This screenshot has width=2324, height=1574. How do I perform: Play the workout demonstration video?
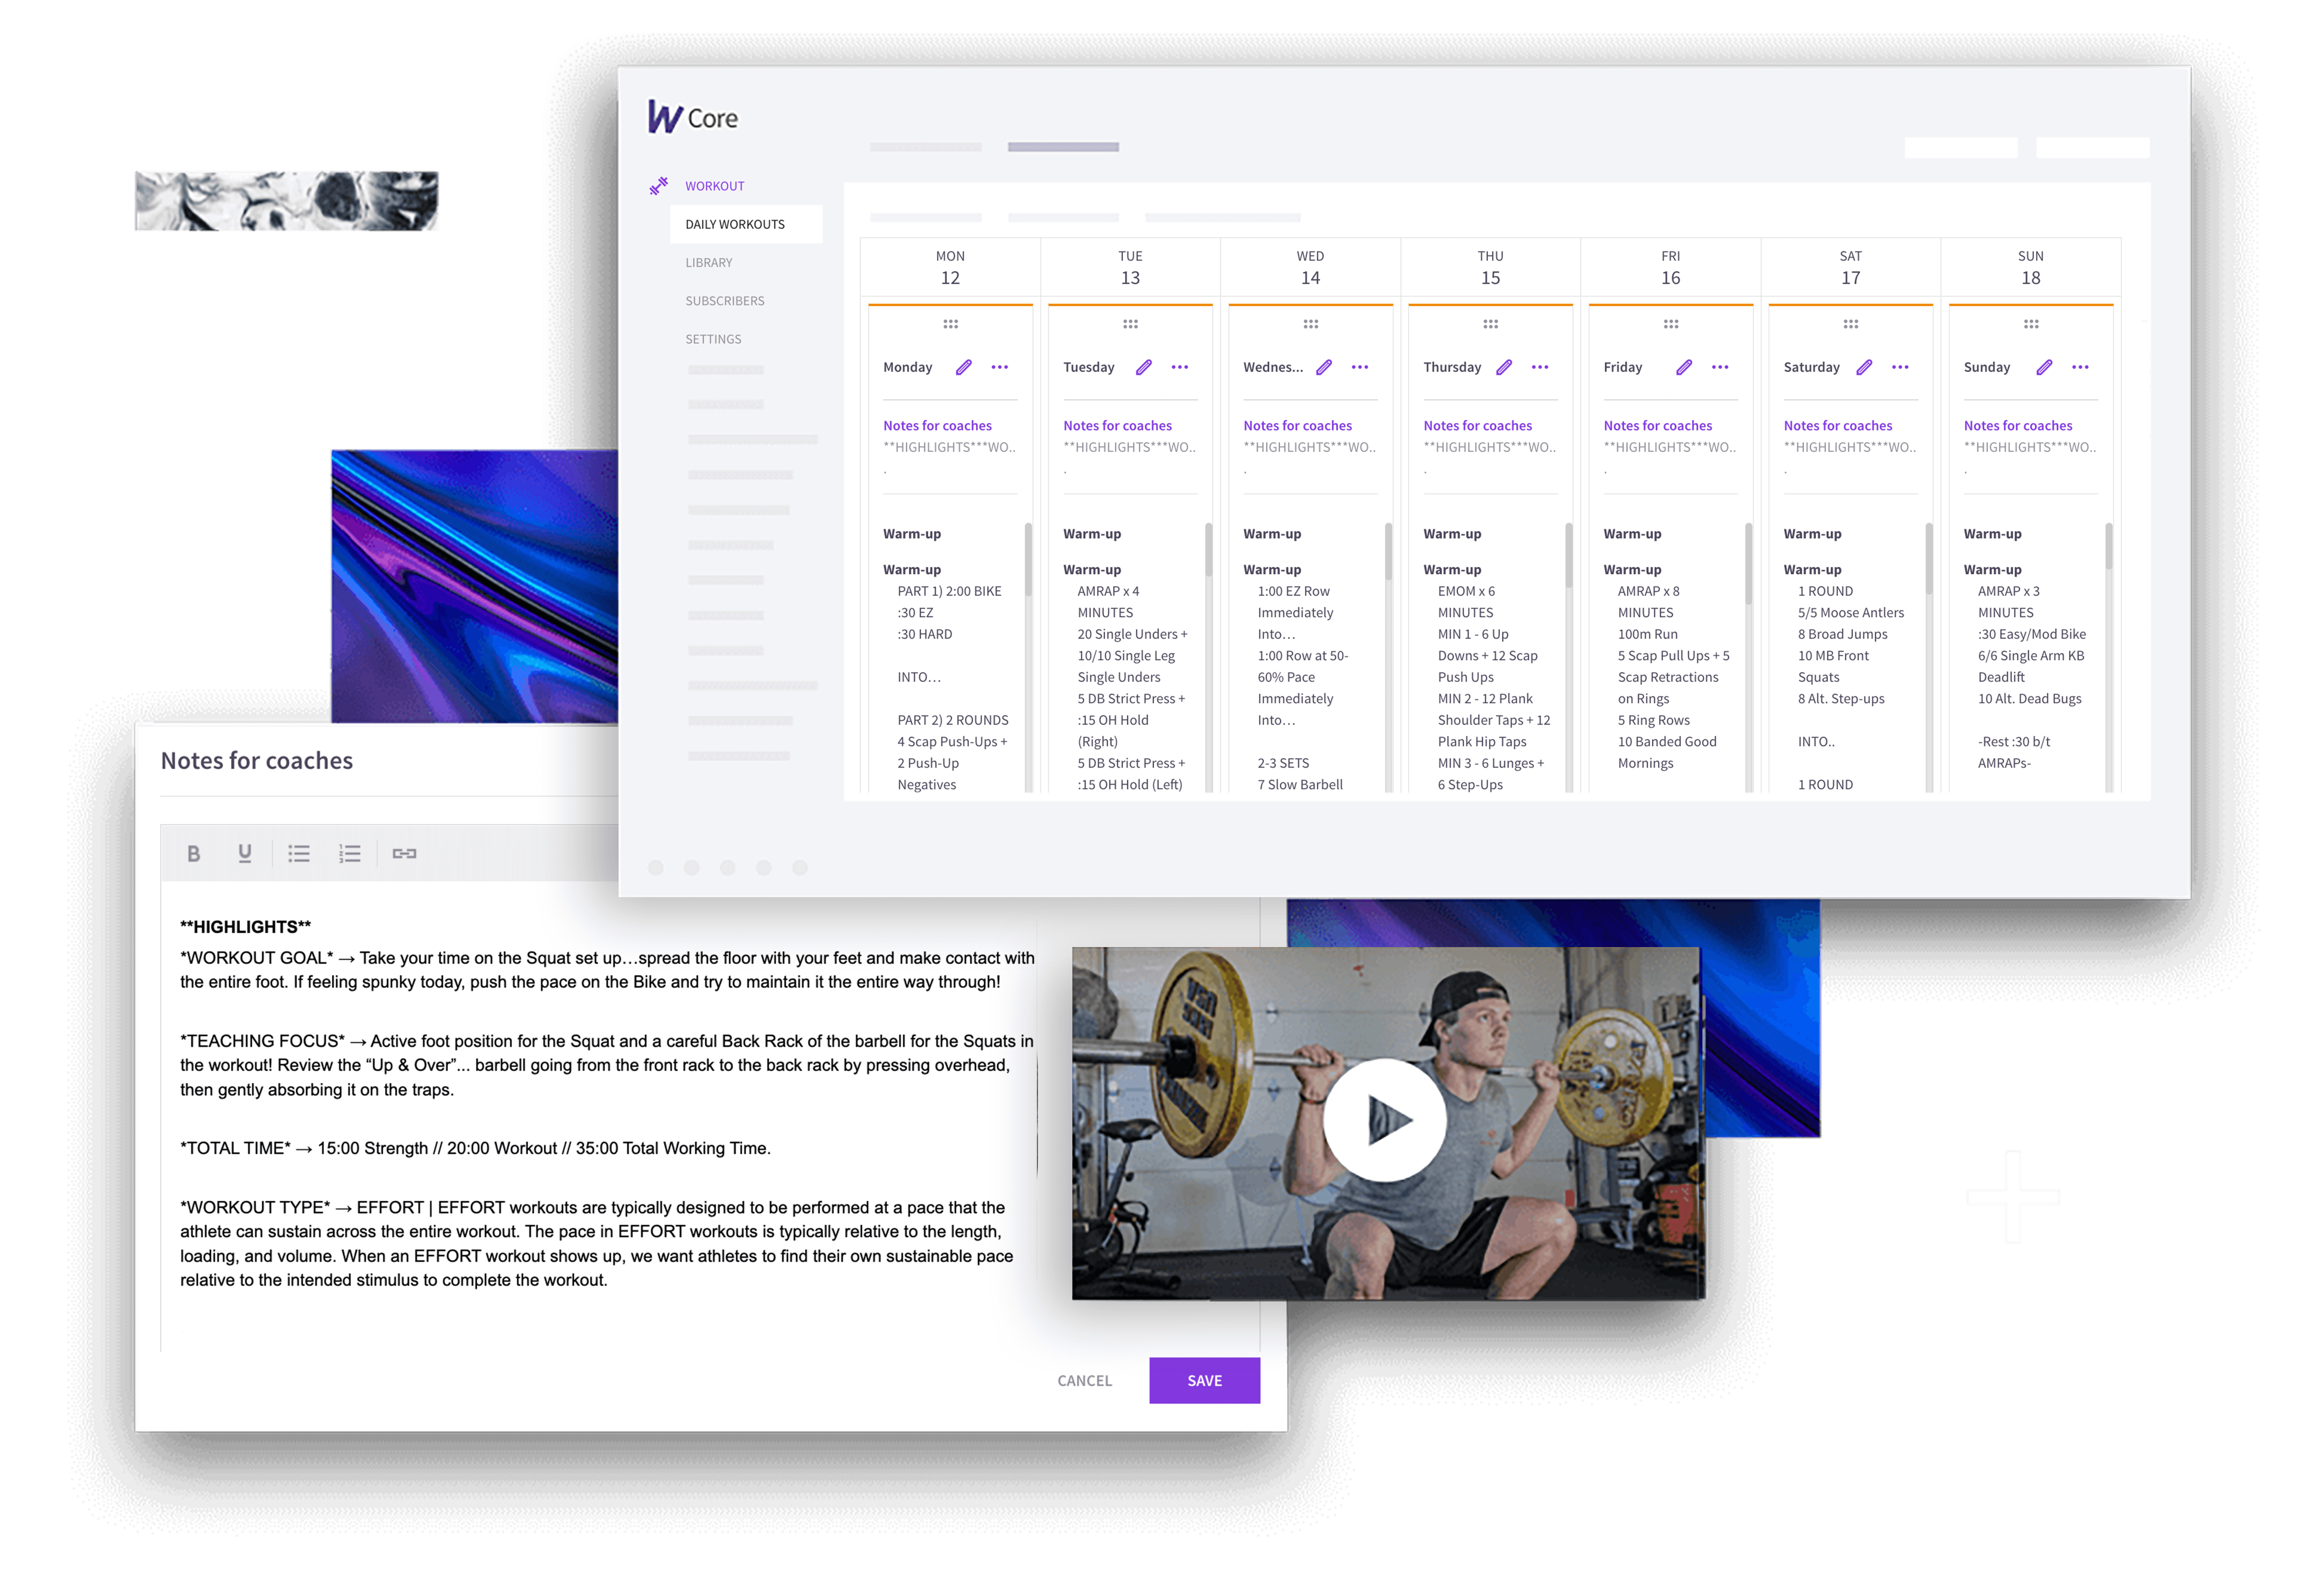(1386, 1119)
